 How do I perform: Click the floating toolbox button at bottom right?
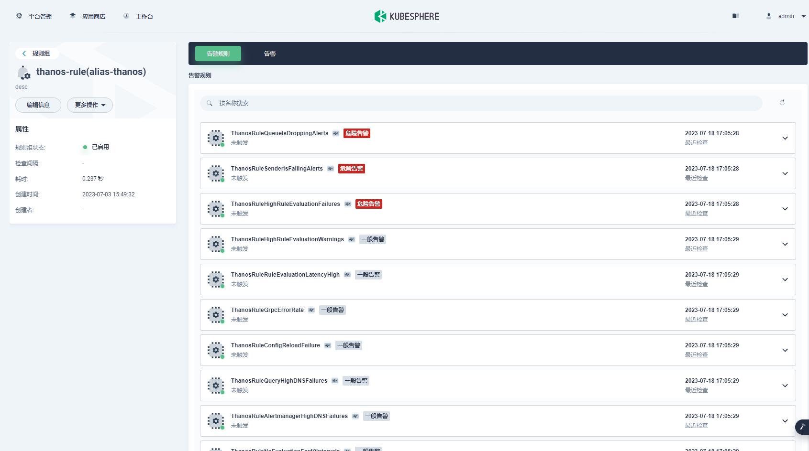pyautogui.click(x=802, y=427)
